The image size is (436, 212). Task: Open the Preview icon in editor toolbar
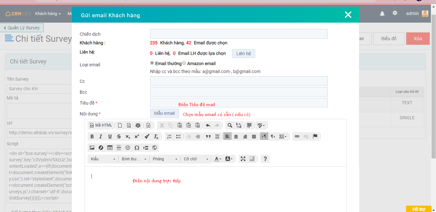[129, 125]
